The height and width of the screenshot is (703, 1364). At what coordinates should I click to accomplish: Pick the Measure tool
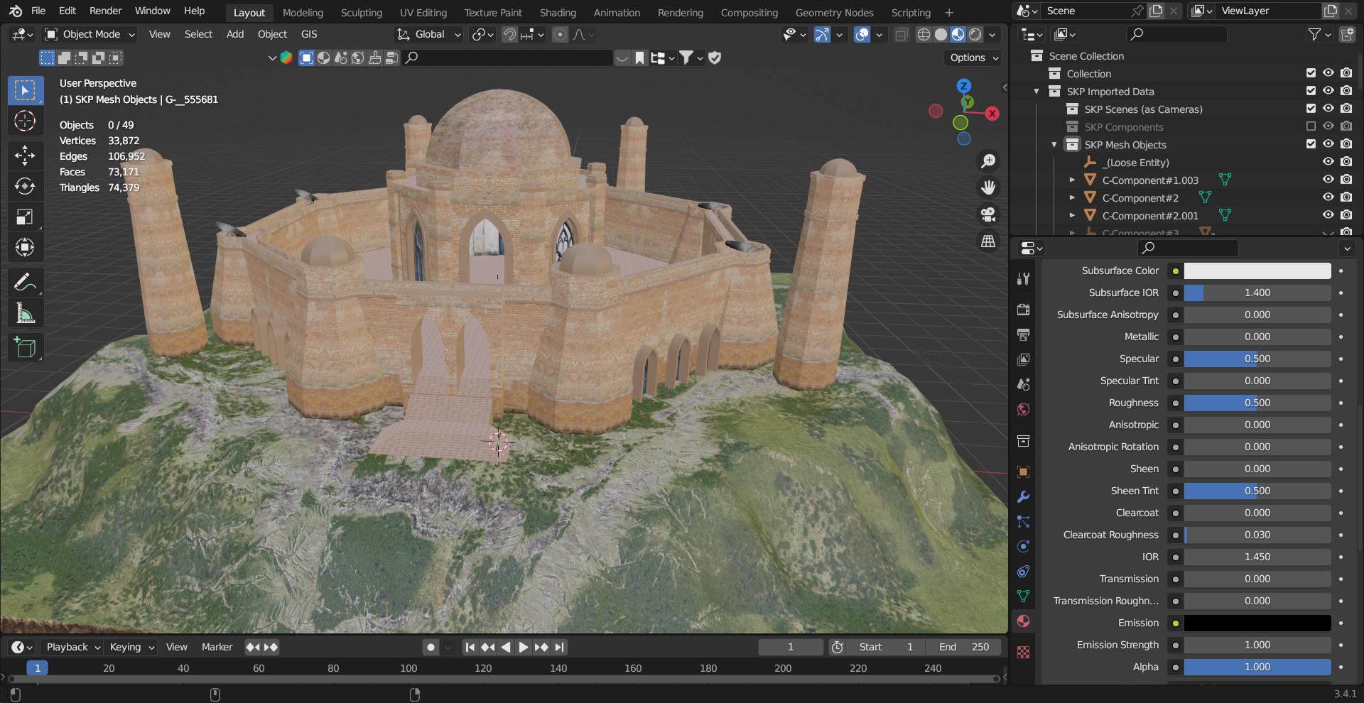tap(25, 312)
